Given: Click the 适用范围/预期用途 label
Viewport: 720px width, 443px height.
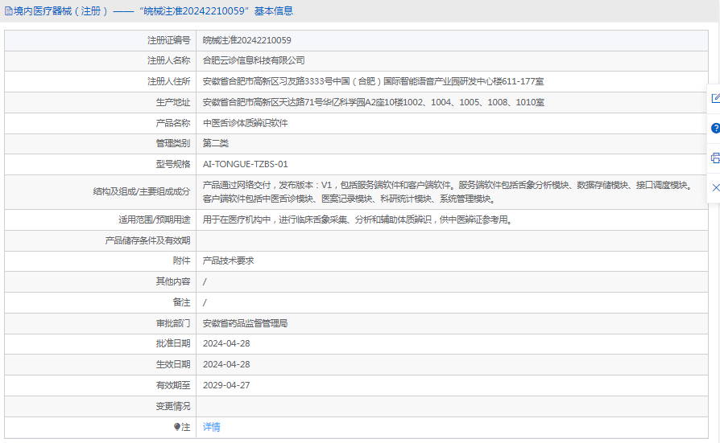Looking at the screenshot, I should pyautogui.click(x=155, y=219).
